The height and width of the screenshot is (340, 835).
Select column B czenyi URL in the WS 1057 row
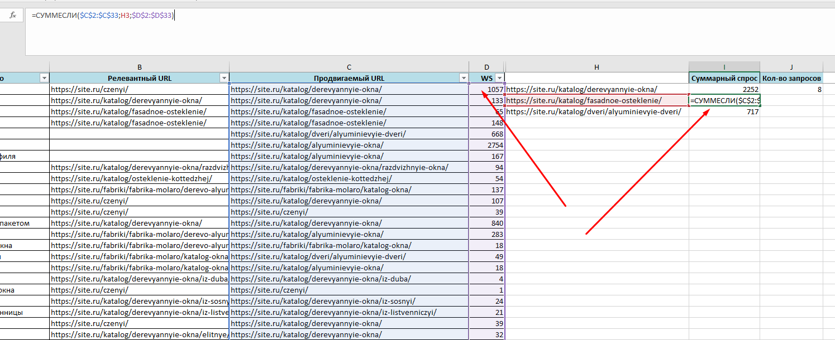point(139,89)
